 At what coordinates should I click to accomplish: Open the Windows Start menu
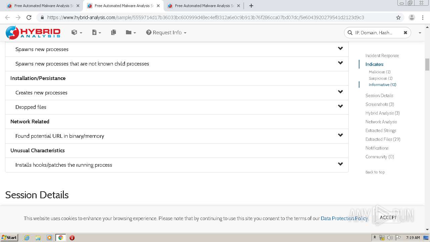point(9,238)
